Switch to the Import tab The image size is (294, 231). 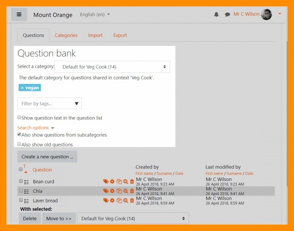95,35
